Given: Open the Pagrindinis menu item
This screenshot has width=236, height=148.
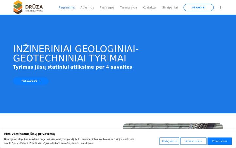Looking at the screenshot, I should [x=67, y=7].
